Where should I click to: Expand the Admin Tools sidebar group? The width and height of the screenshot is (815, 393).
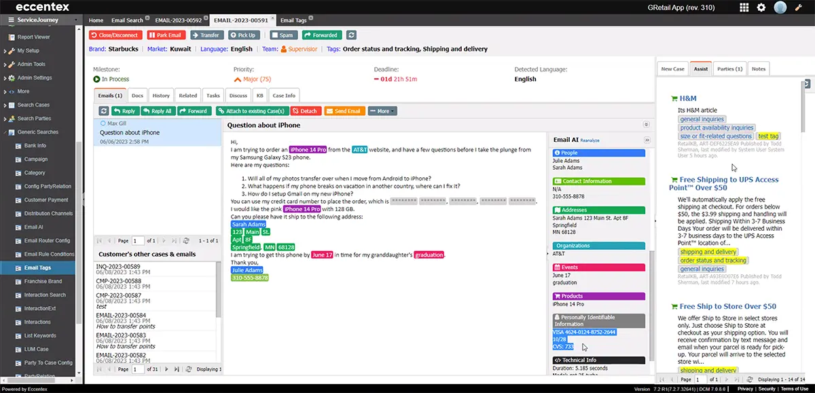pos(5,64)
